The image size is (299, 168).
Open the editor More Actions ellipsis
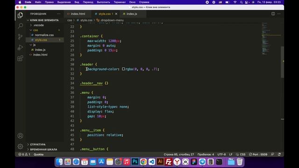pos(279,14)
